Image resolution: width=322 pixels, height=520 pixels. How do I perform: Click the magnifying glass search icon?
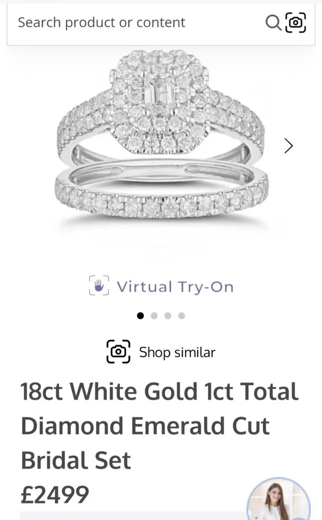[x=273, y=23]
